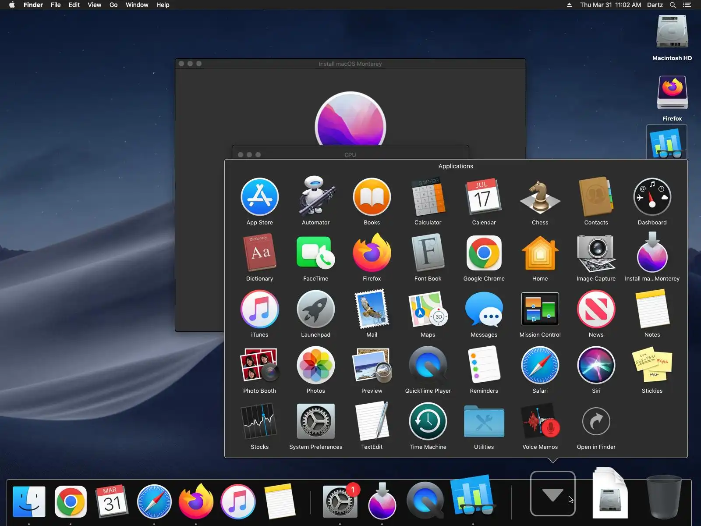
Task: Click the Finder icon in the Dock
Action: 29,501
